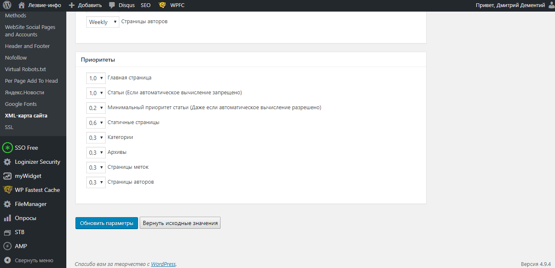Click the Опросы bar chart icon
This screenshot has width=555, height=268.
7,218
